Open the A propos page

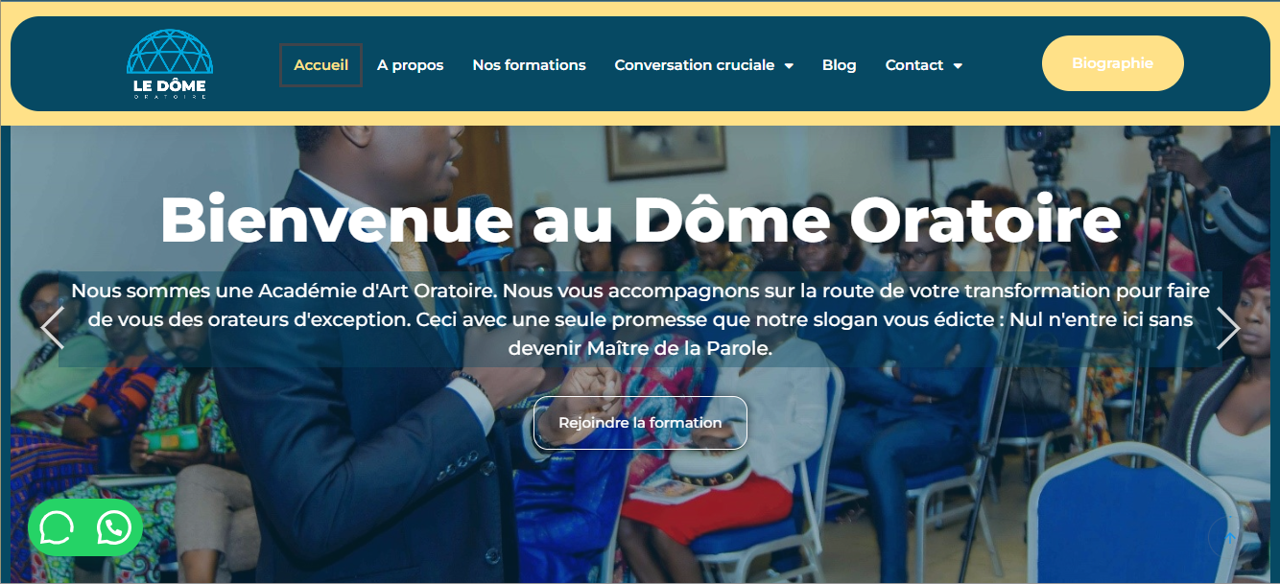click(410, 65)
